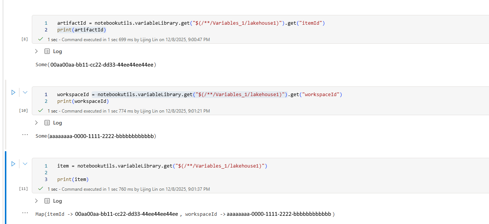The image size is (489, 224).
Task: Expand the Log under the item cell
Action: click(36, 201)
